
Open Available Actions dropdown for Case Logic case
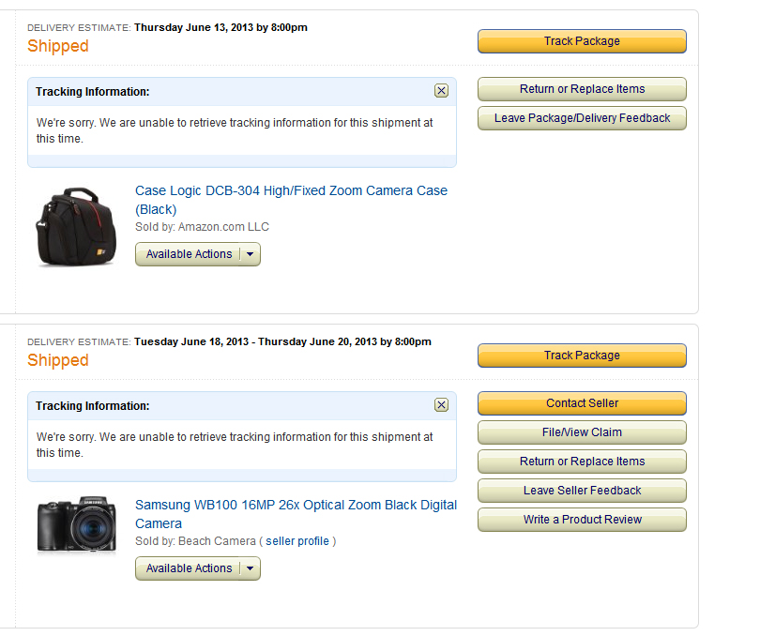pyautogui.click(x=189, y=254)
